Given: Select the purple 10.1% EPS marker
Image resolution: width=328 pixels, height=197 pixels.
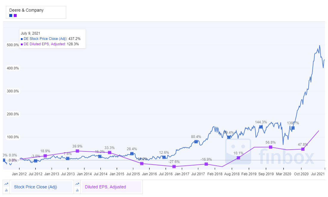Looking at the screenshot, I should point(239,158).
